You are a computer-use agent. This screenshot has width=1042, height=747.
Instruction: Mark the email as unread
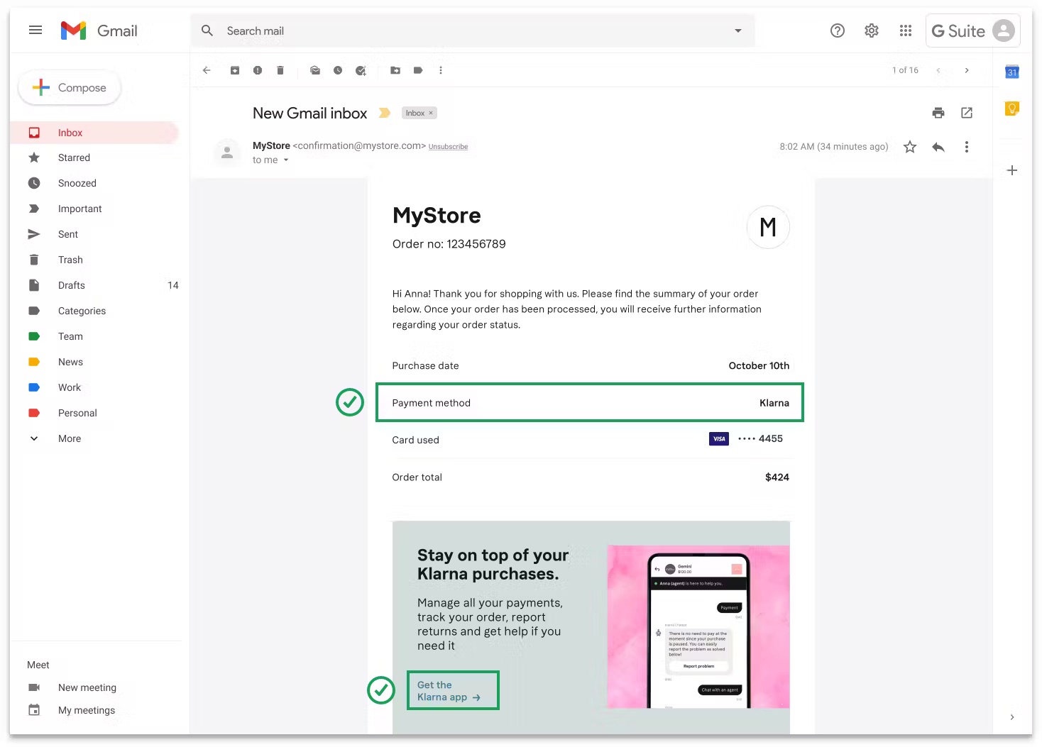pyautogui.click(x=315, y=70)
